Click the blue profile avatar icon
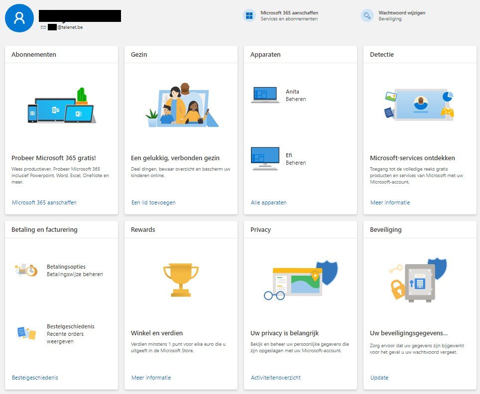The width and height of the screenshot is (480, 394). 19,18
